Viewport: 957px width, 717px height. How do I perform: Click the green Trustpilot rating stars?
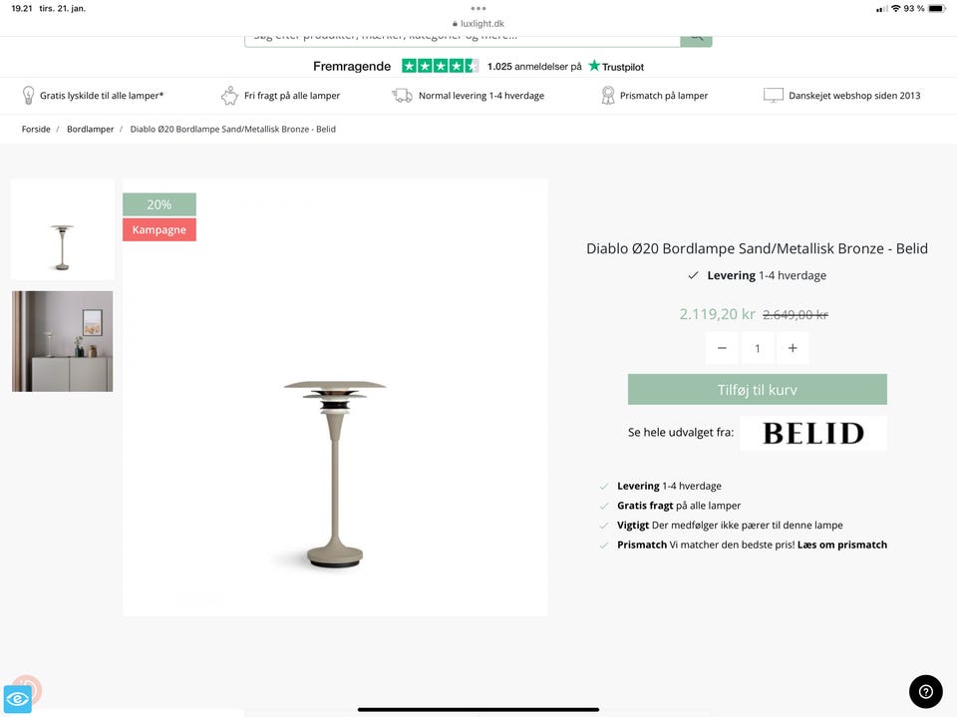[440, 65]
